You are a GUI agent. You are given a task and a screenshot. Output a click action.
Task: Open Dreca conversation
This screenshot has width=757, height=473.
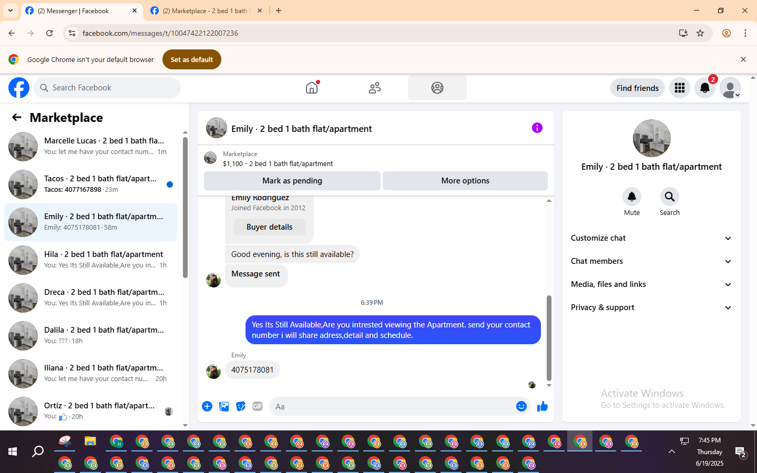[90, 297]
